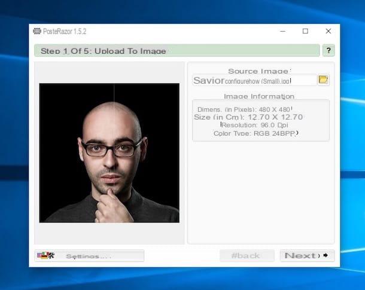Close the PosteRazor window
This screenshot has width=365, height=290.
[328, 31]
